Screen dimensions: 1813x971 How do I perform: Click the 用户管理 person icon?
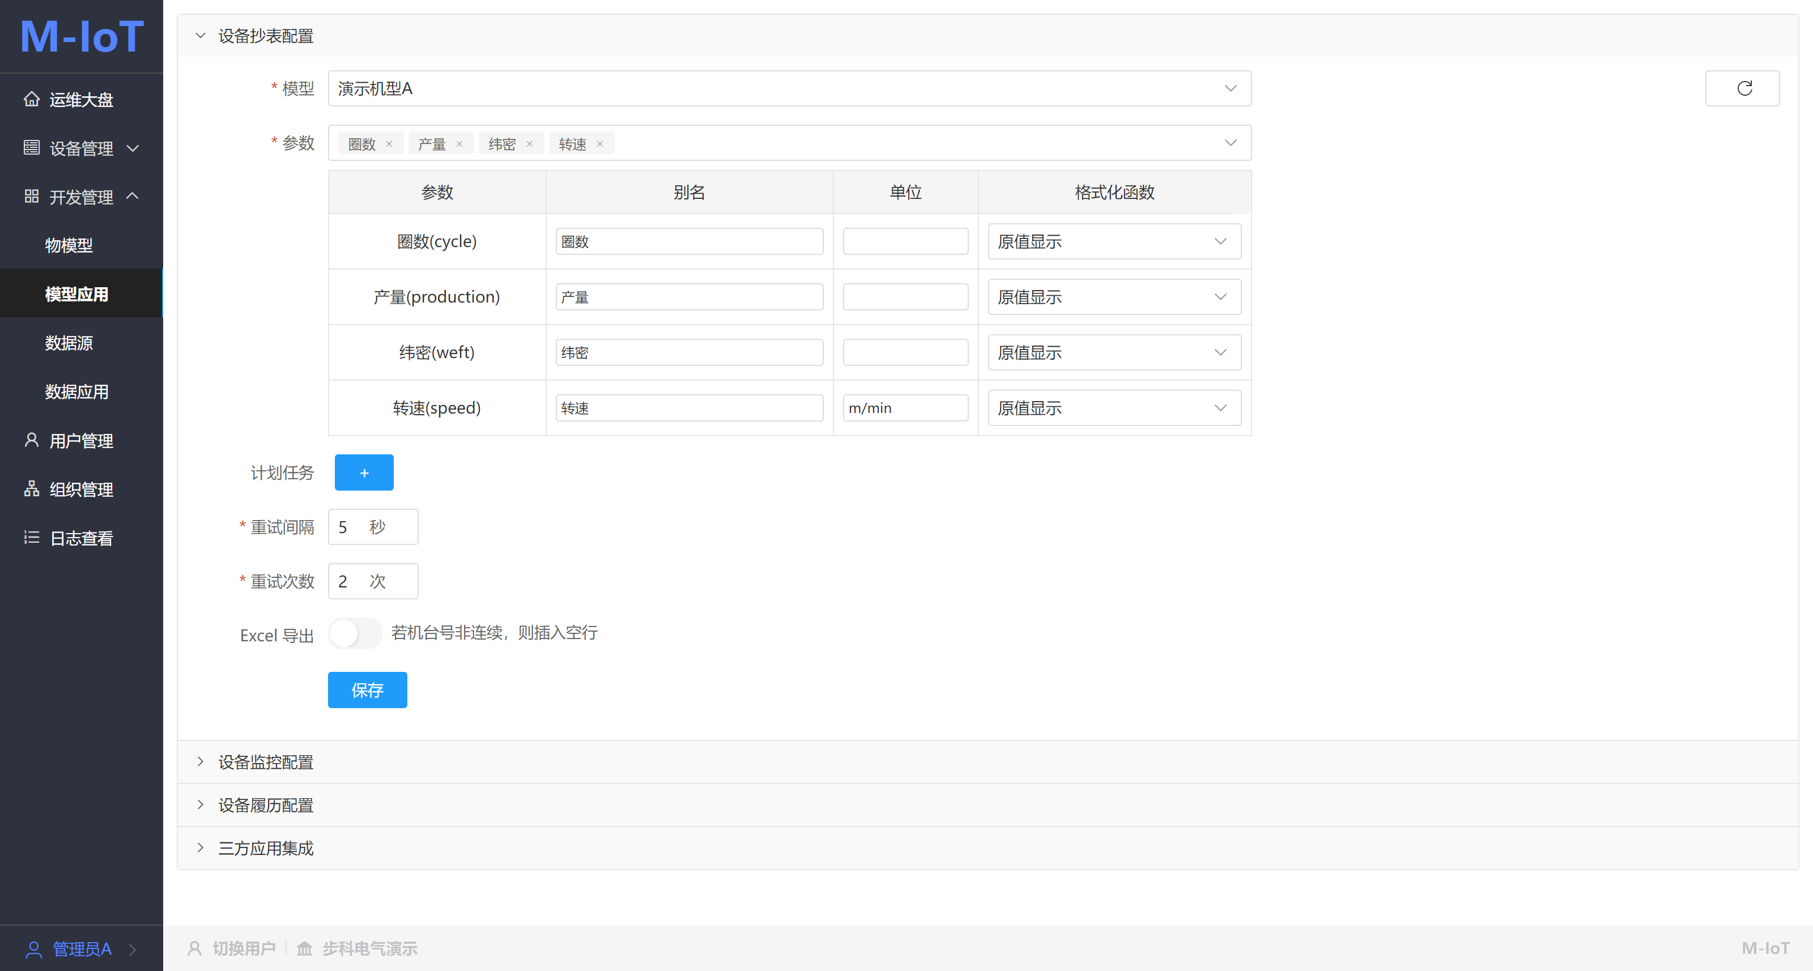[32, 441]
